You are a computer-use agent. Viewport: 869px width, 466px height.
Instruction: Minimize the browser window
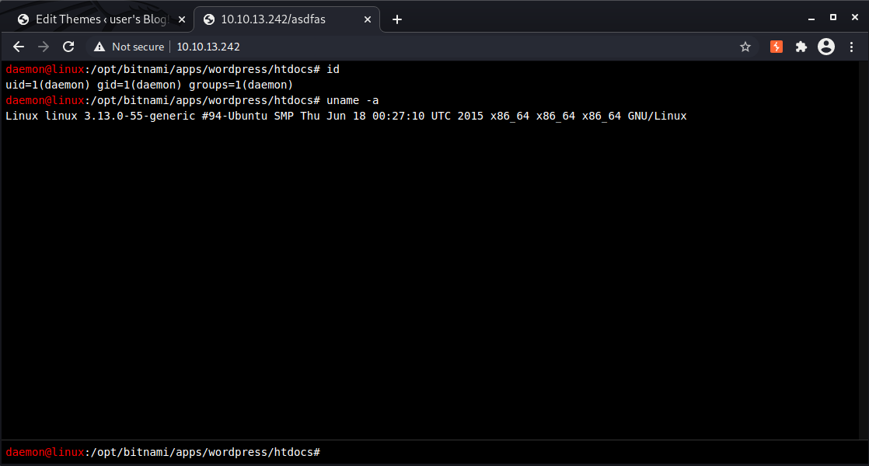[x=811, y=19]
